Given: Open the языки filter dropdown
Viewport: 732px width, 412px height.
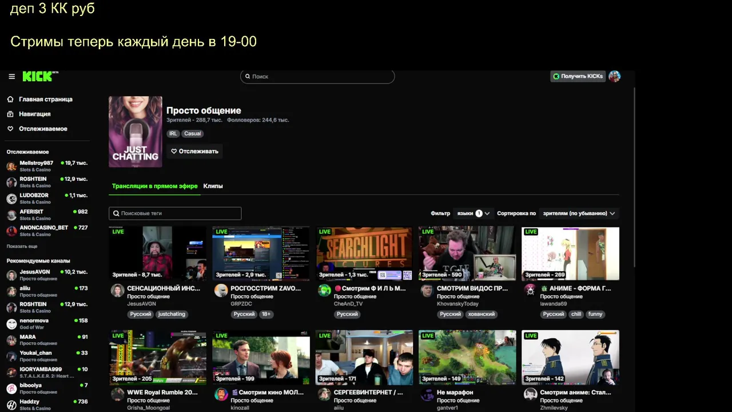Looking at the screenshot, I should [x=474, y=213].
